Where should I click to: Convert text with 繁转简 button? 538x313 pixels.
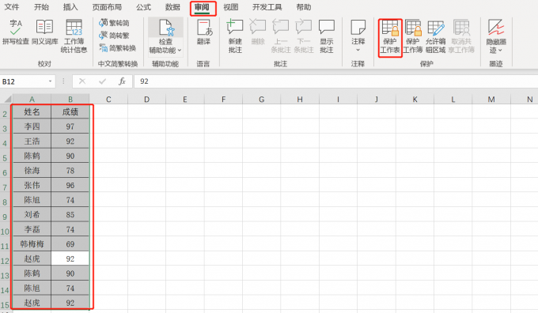pyautogui.click(x=114, y=23)
